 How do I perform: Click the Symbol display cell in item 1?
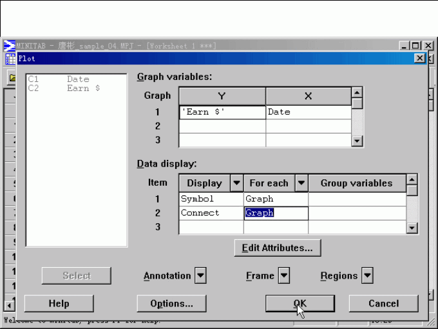tap(211, 199)
